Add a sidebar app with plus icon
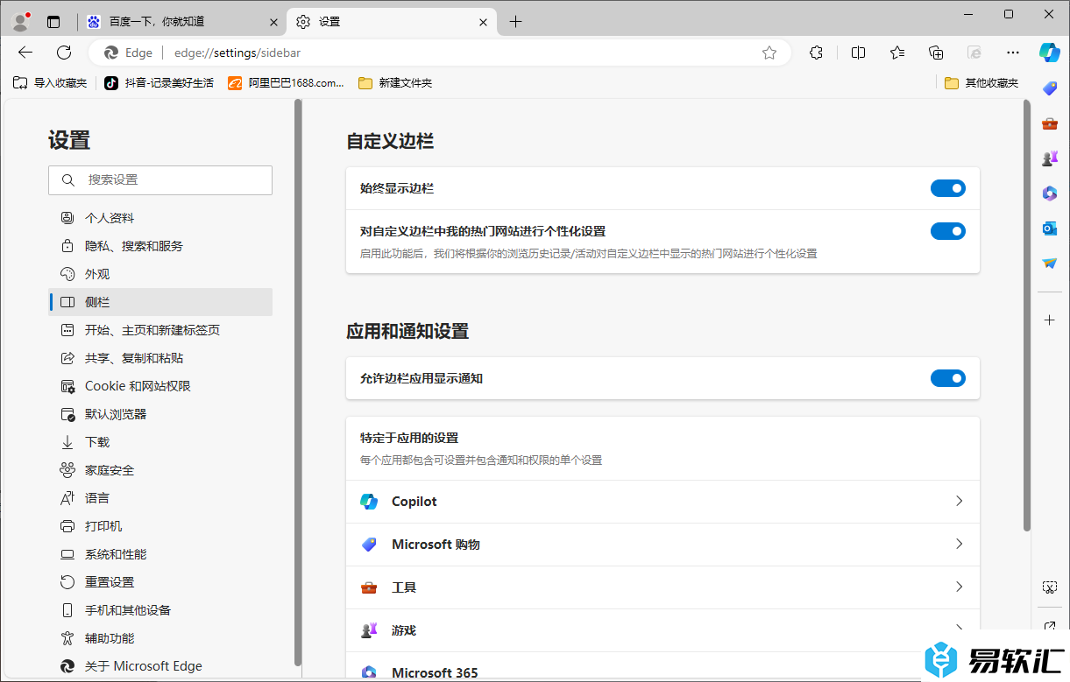This screenshot has height=682, width=1070. pos(1049,320)
